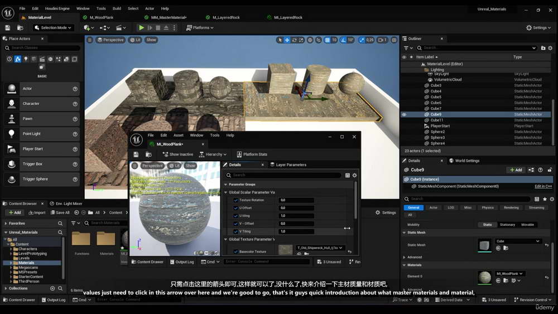This screenshot has height=314, width=558.
Task: Click the lock icon in Cube9 Details
Action: [x=550, y=170]
